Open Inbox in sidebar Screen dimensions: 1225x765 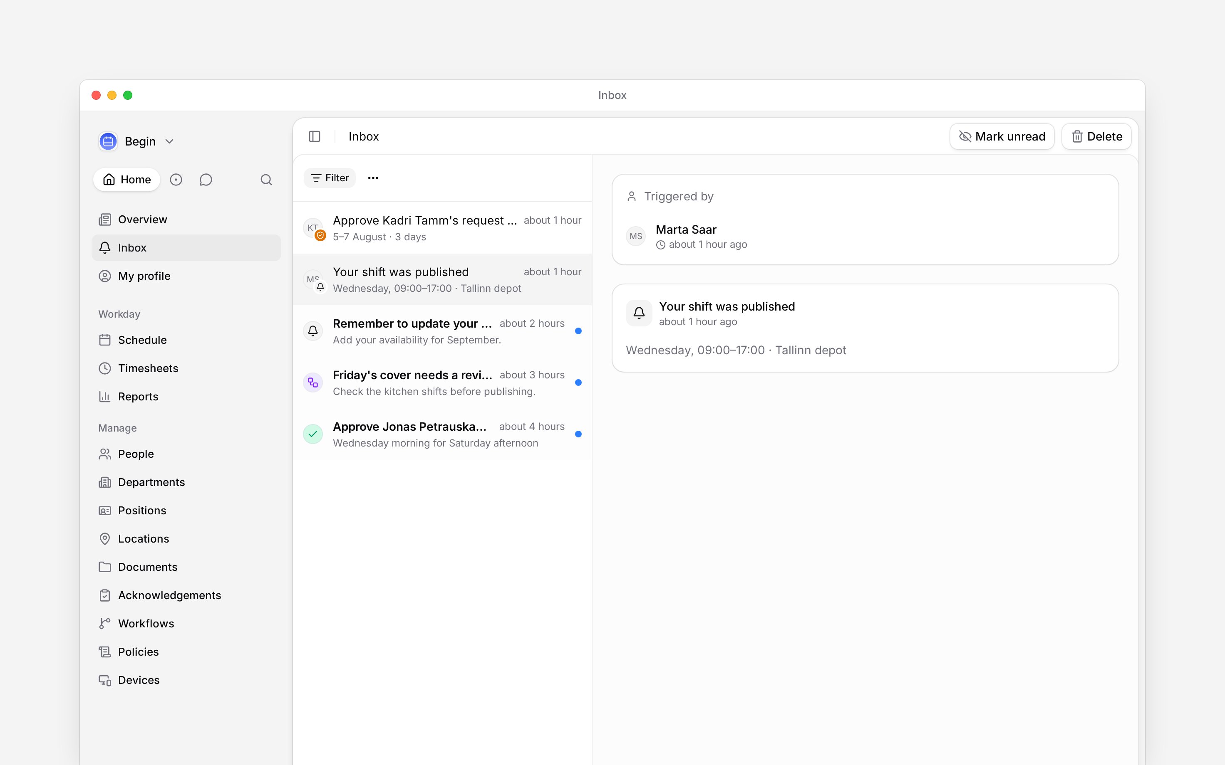pyautogui.click(x=186, y=248)
